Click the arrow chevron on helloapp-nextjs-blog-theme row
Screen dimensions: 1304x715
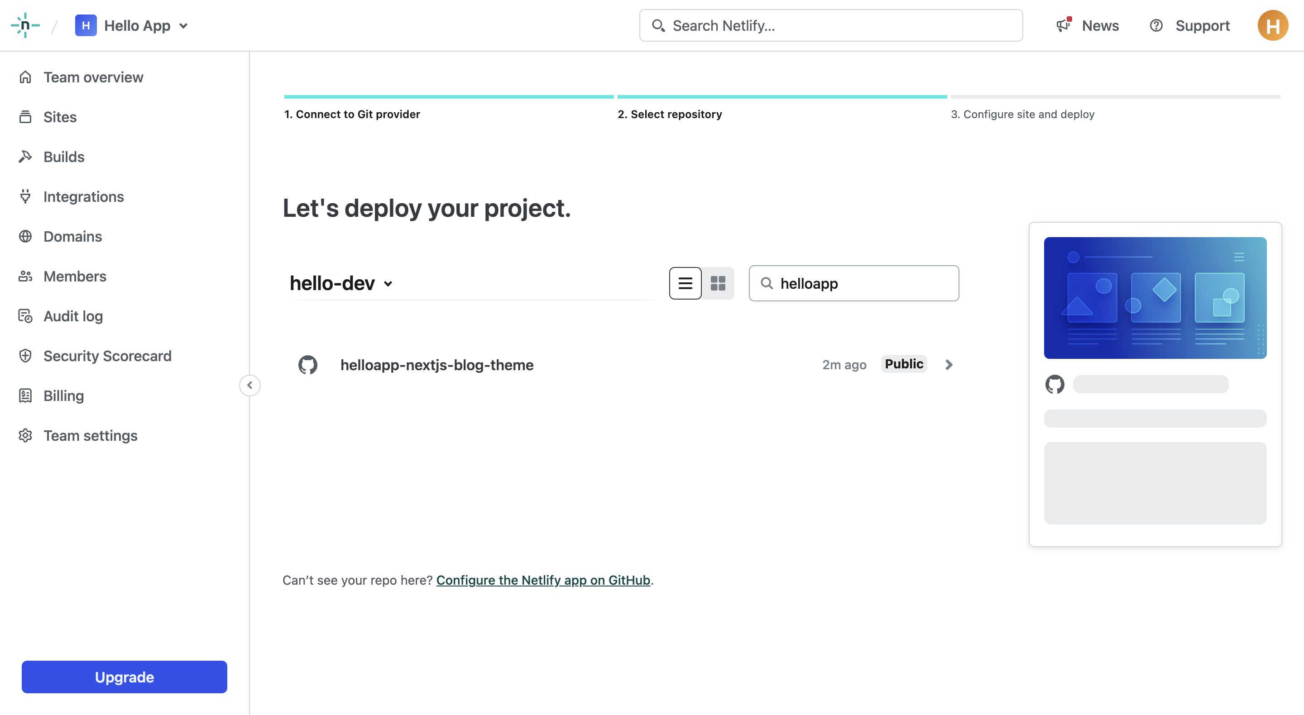point(949,364)
